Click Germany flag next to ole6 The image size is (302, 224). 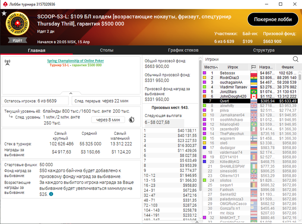click(x=254, y=143)
